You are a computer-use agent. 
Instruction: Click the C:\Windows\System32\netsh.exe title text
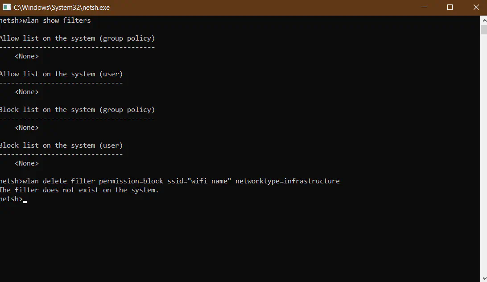62,8
